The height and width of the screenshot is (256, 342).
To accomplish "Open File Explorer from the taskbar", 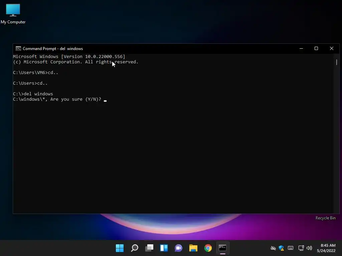I will [x=193, y=248].
